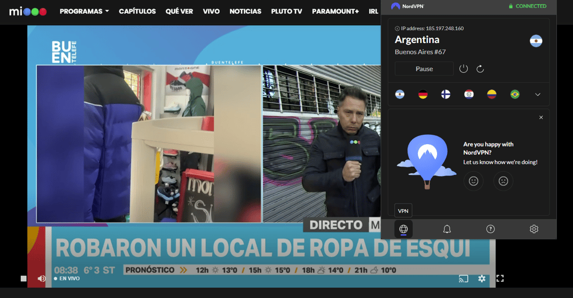Open the video player settings gear
573x298 pixels.
482,278
